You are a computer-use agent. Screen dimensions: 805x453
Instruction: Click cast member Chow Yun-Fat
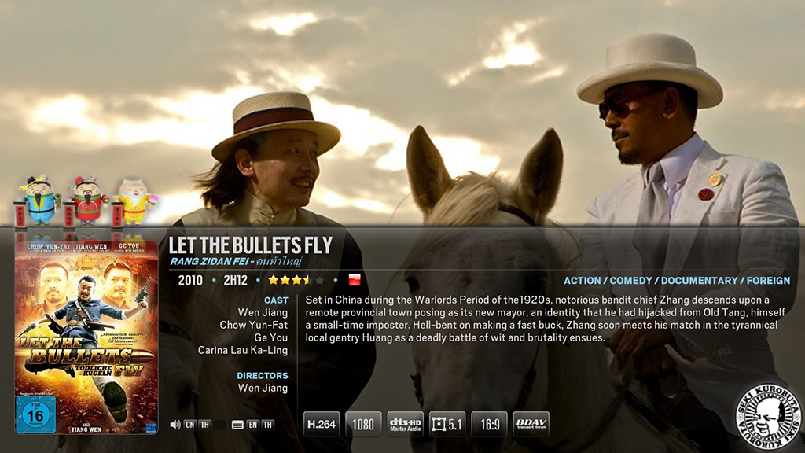[254, 325]
